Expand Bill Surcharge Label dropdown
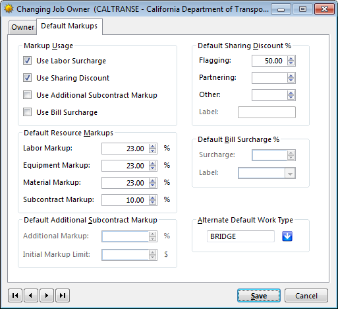Screen dimensions: 338x309 290,173
